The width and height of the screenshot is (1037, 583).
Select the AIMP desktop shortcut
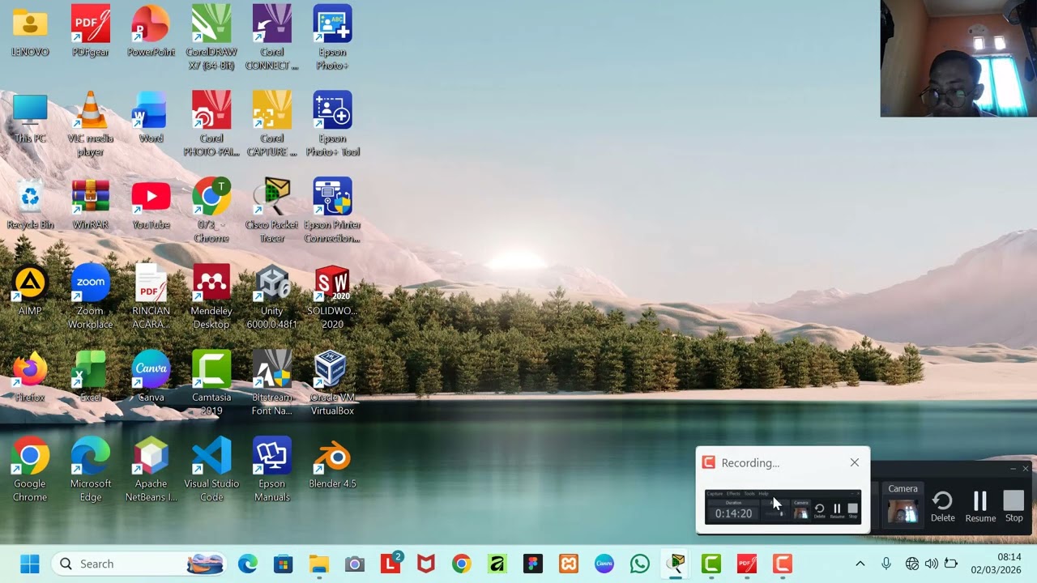coord(30,290)
